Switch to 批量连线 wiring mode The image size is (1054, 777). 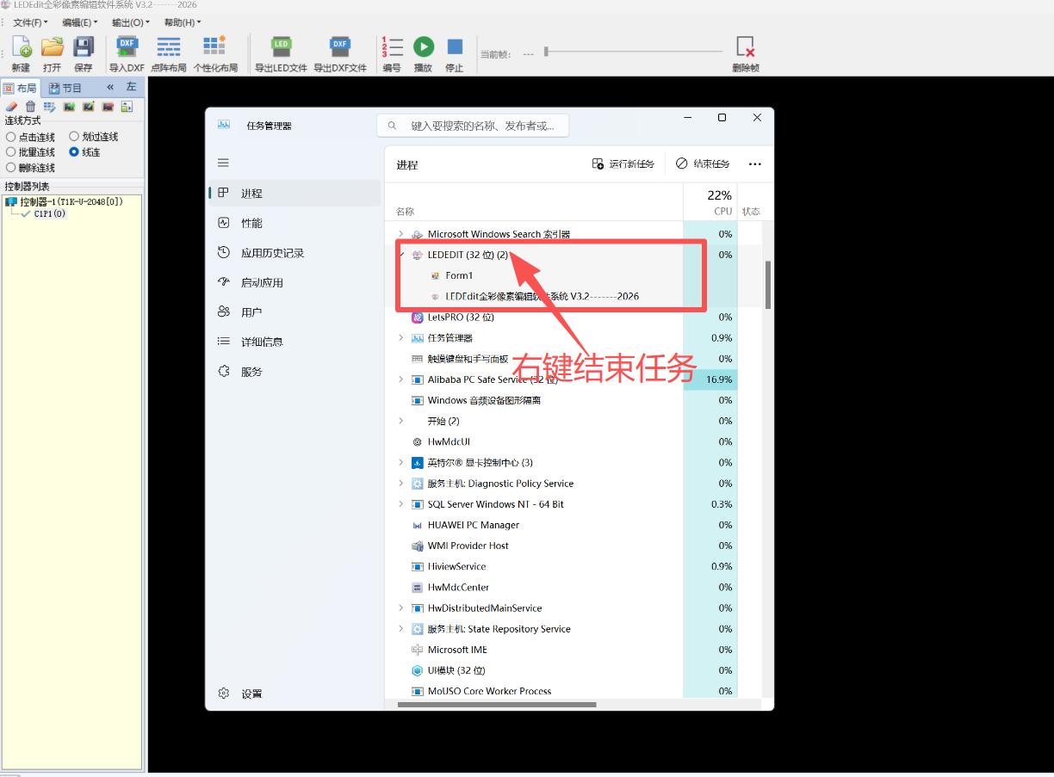[x=9, y=151]
